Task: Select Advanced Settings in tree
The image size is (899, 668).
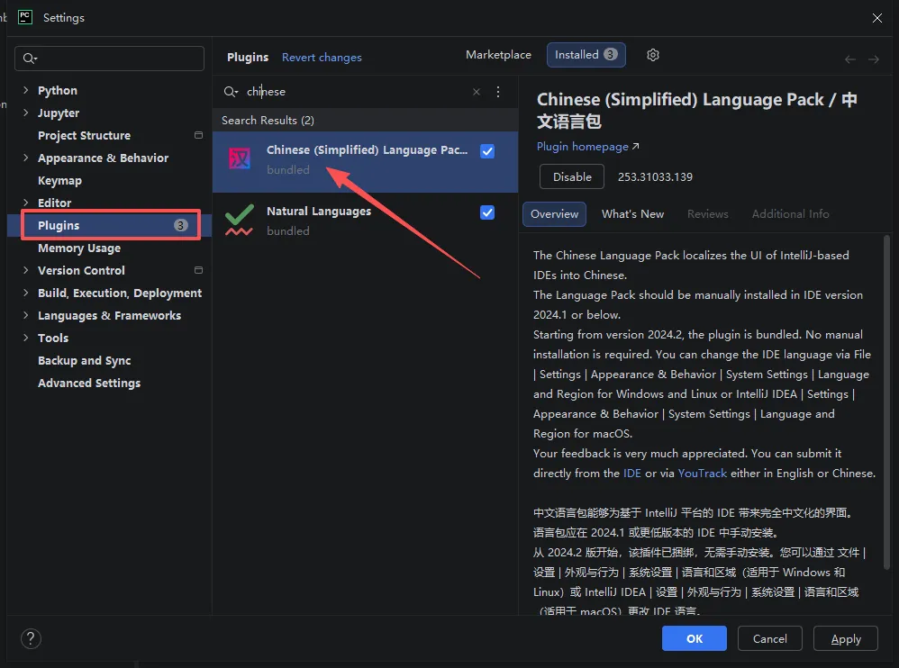Action: [89, 383]
